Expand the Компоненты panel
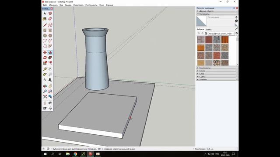 pos(217,68)
